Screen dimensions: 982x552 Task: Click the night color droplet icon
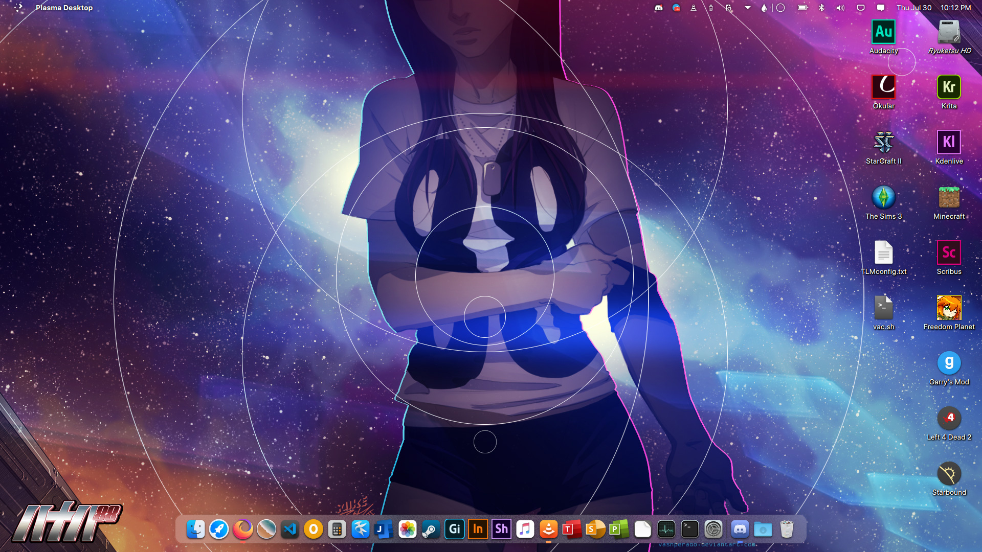(x=764, y=8)
